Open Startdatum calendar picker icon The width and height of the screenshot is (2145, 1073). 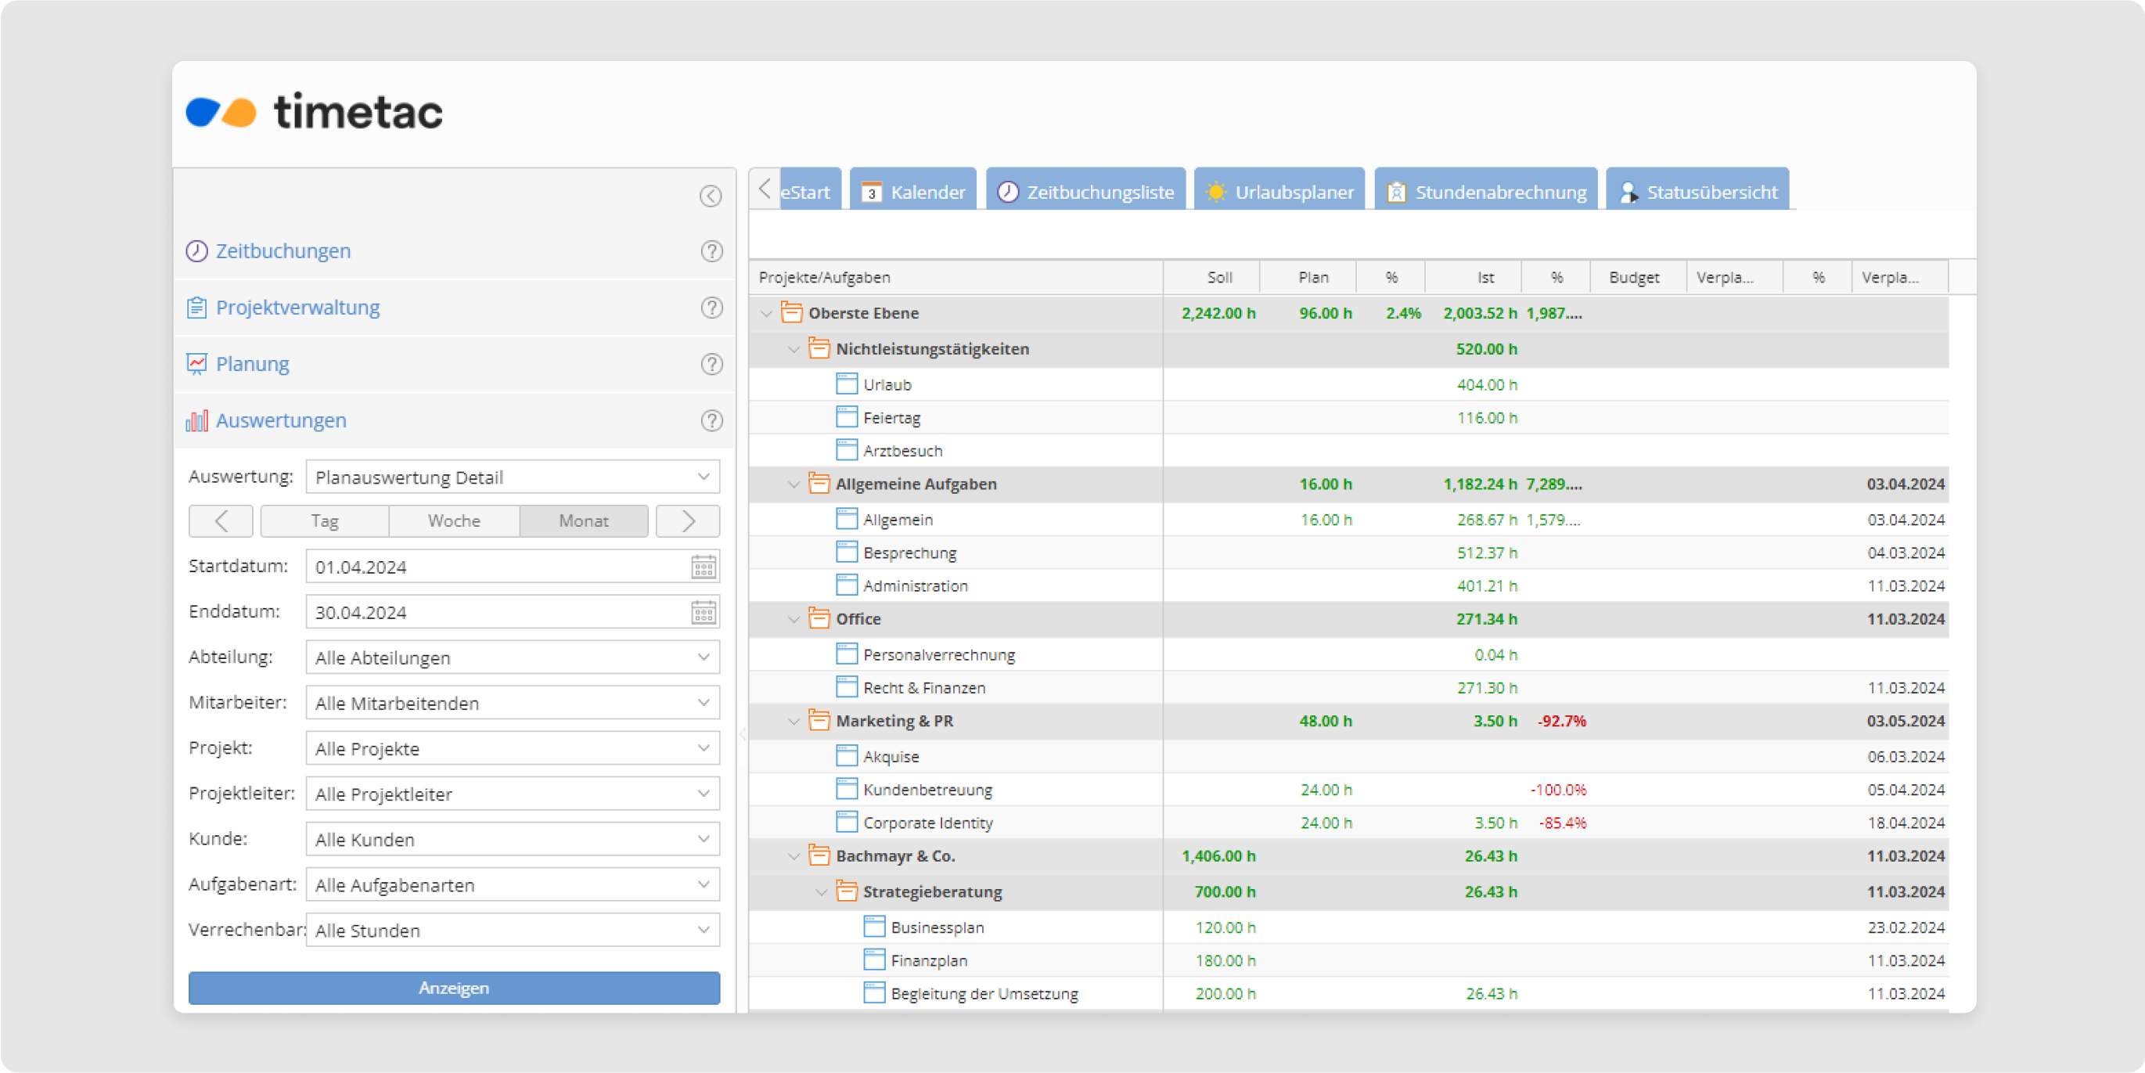click(704, 567)
